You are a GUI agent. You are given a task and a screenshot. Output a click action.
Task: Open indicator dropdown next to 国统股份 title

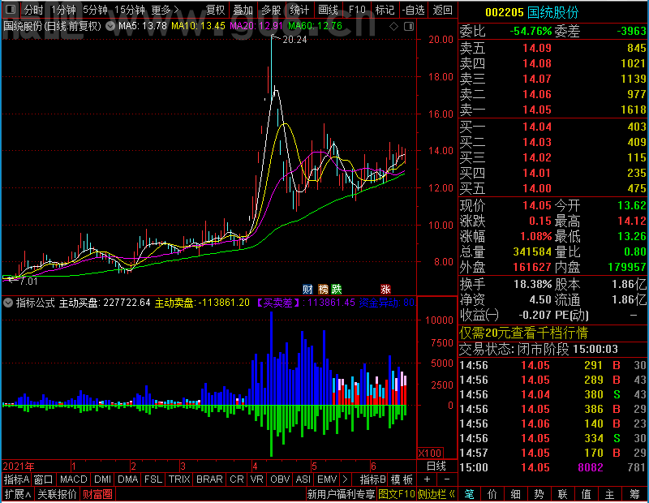tap(110, 26)
